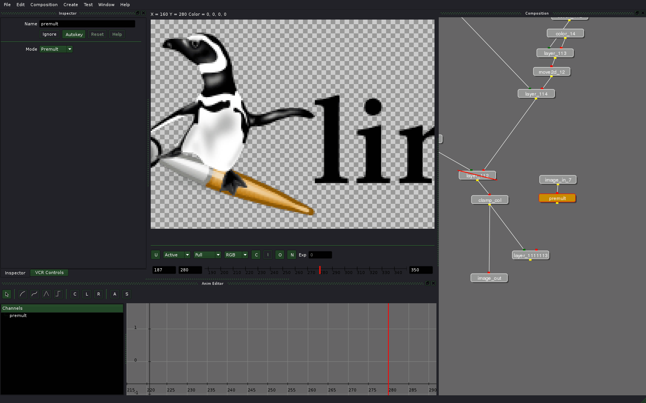Choose the linear peak interpolation tool
The image size is (646, 403).
[x=47, y=294]
